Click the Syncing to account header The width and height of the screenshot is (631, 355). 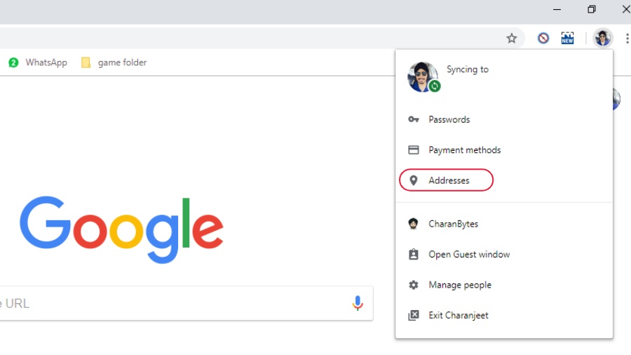click(x=468, y=69)
